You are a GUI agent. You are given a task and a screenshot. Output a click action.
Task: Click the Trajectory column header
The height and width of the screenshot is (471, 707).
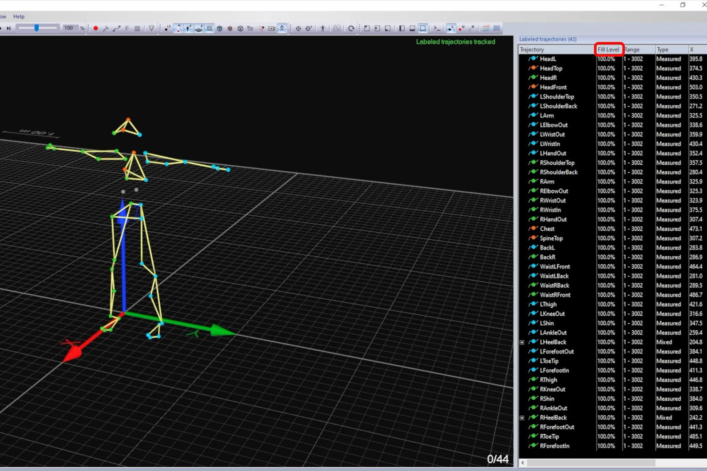pyautogui.click(x=532, y=50)
